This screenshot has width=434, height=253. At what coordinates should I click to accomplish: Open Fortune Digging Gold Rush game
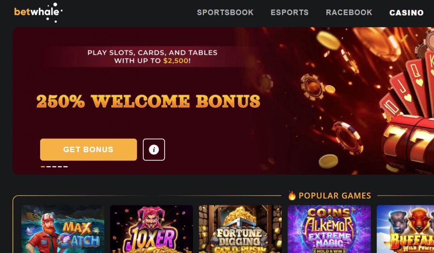240,229
